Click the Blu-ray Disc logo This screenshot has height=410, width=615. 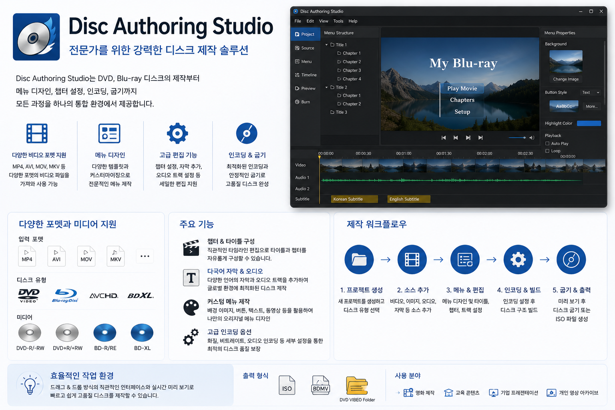coord(65,295)
